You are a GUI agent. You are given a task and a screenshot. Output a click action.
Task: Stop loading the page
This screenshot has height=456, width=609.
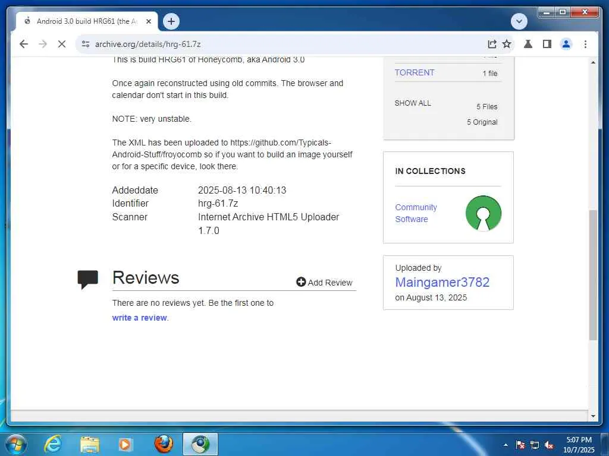tap(62, 44)
